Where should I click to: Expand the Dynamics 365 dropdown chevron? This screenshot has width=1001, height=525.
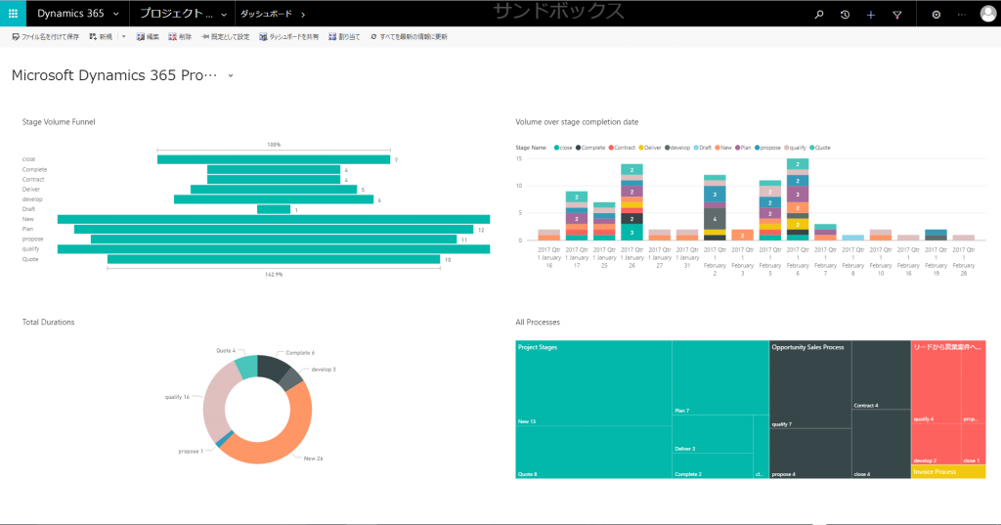click(115, 14)
